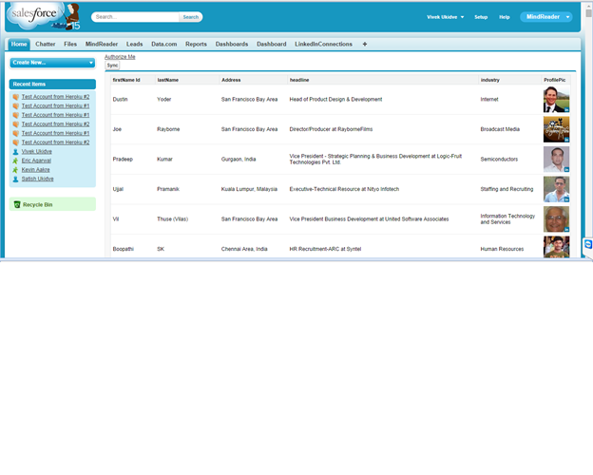Open the LinkedInConnections tab
Image resolution: width=593 pixels, height=475 pixels.
click(323, 45)
